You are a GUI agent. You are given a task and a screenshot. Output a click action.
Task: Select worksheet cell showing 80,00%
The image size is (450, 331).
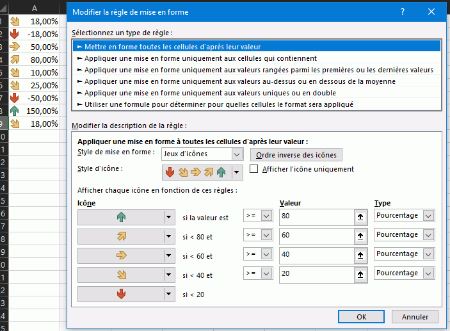click(34, 60)
